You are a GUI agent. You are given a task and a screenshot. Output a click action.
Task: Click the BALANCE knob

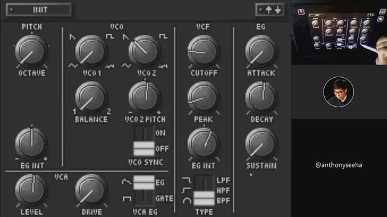(91, 98)
